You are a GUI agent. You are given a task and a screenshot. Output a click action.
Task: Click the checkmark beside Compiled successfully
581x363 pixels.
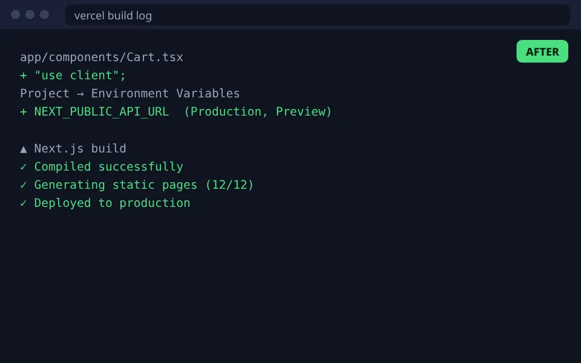tap(24, 167)
